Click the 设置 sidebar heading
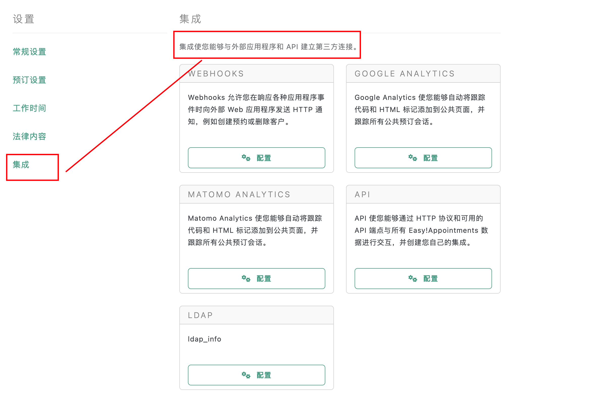 (23, 19)
